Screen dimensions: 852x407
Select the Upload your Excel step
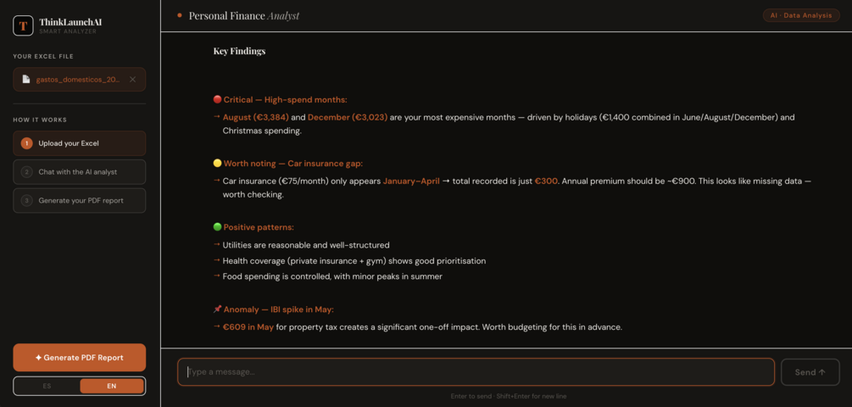[x=80, y=143]
